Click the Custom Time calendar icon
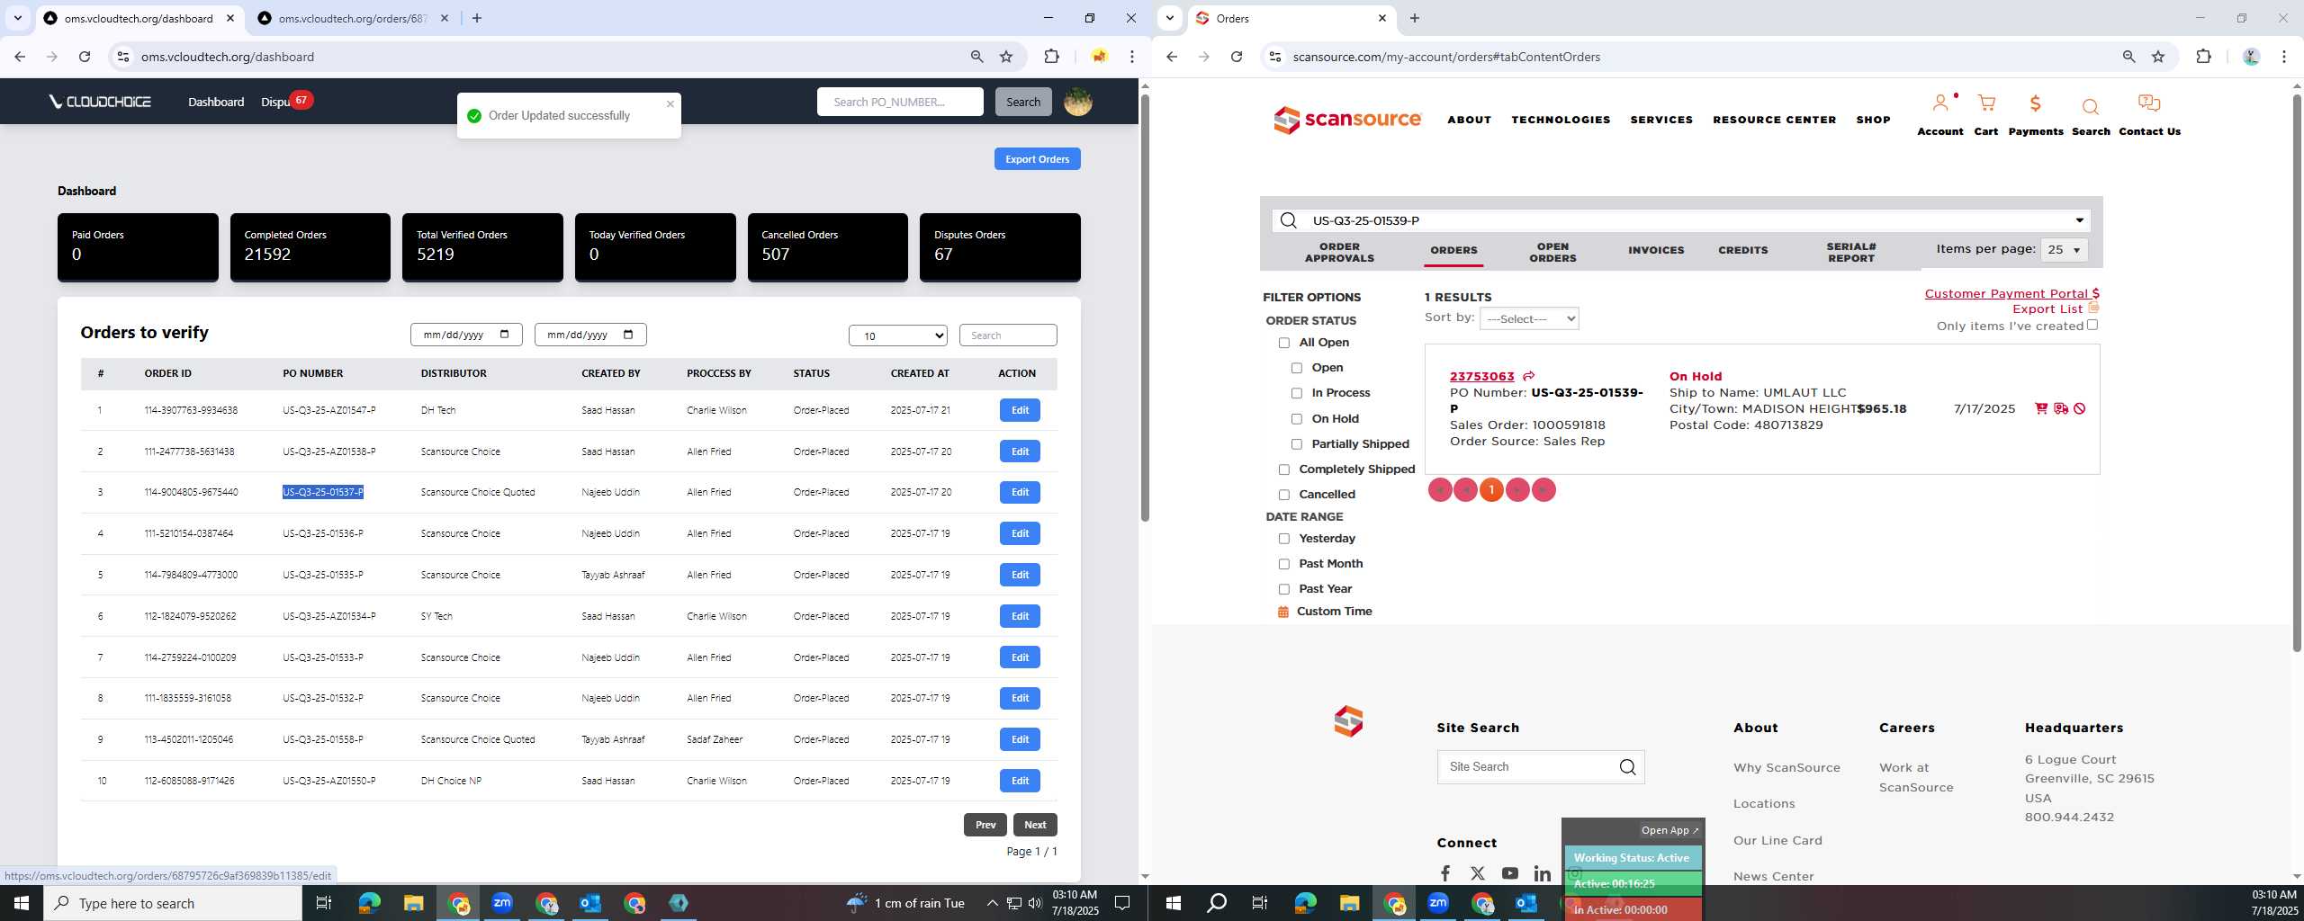 1283,612
